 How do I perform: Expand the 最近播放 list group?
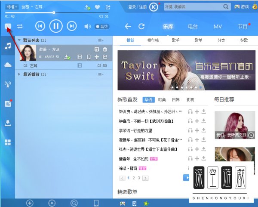point(19,74)
